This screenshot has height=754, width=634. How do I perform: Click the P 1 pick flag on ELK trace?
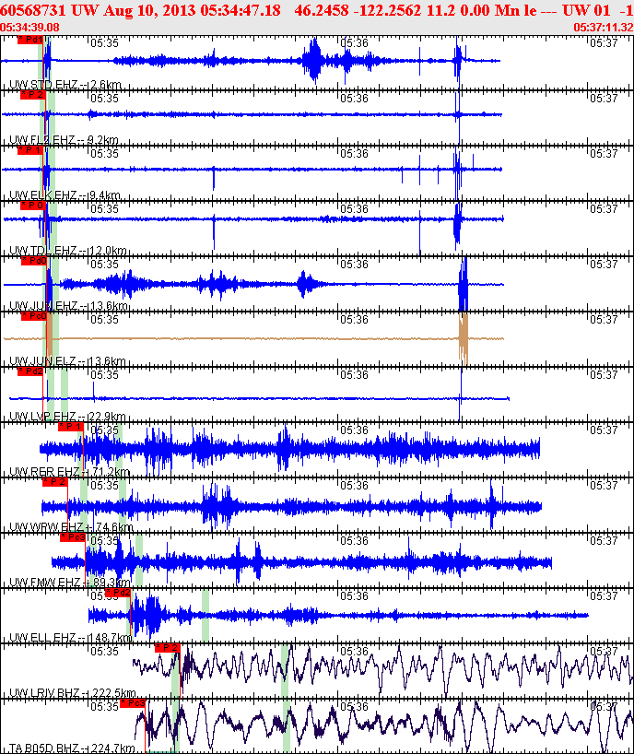pos(30,150)
